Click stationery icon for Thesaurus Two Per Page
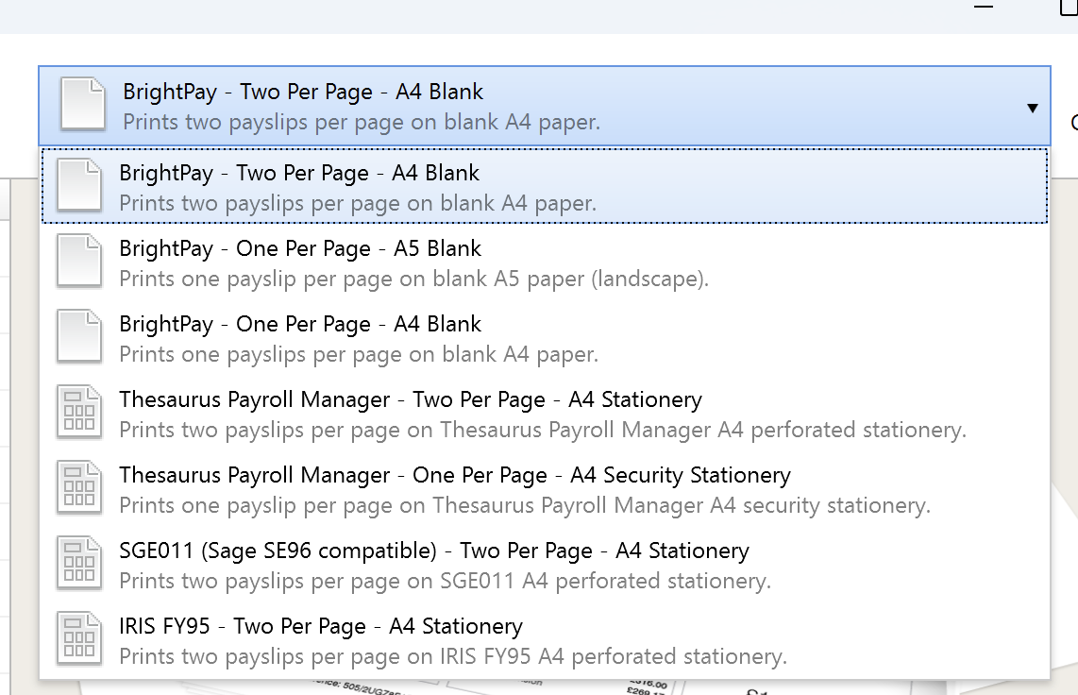This screenshot has height=695, width=1078. click(79, 412)
